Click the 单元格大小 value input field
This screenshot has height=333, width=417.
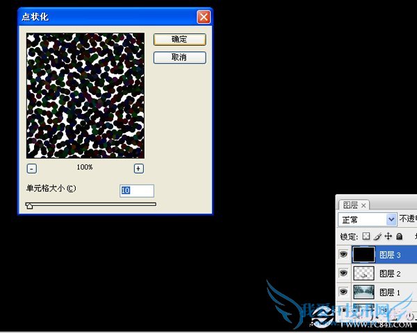coord(137,191)
